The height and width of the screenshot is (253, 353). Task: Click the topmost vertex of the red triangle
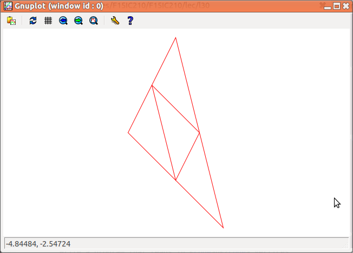[x=175, y=37]
